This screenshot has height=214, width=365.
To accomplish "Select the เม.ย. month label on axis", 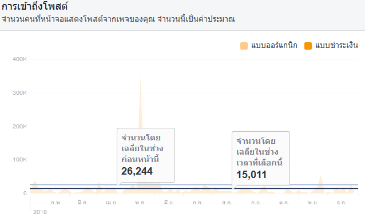I will (112, 203).
